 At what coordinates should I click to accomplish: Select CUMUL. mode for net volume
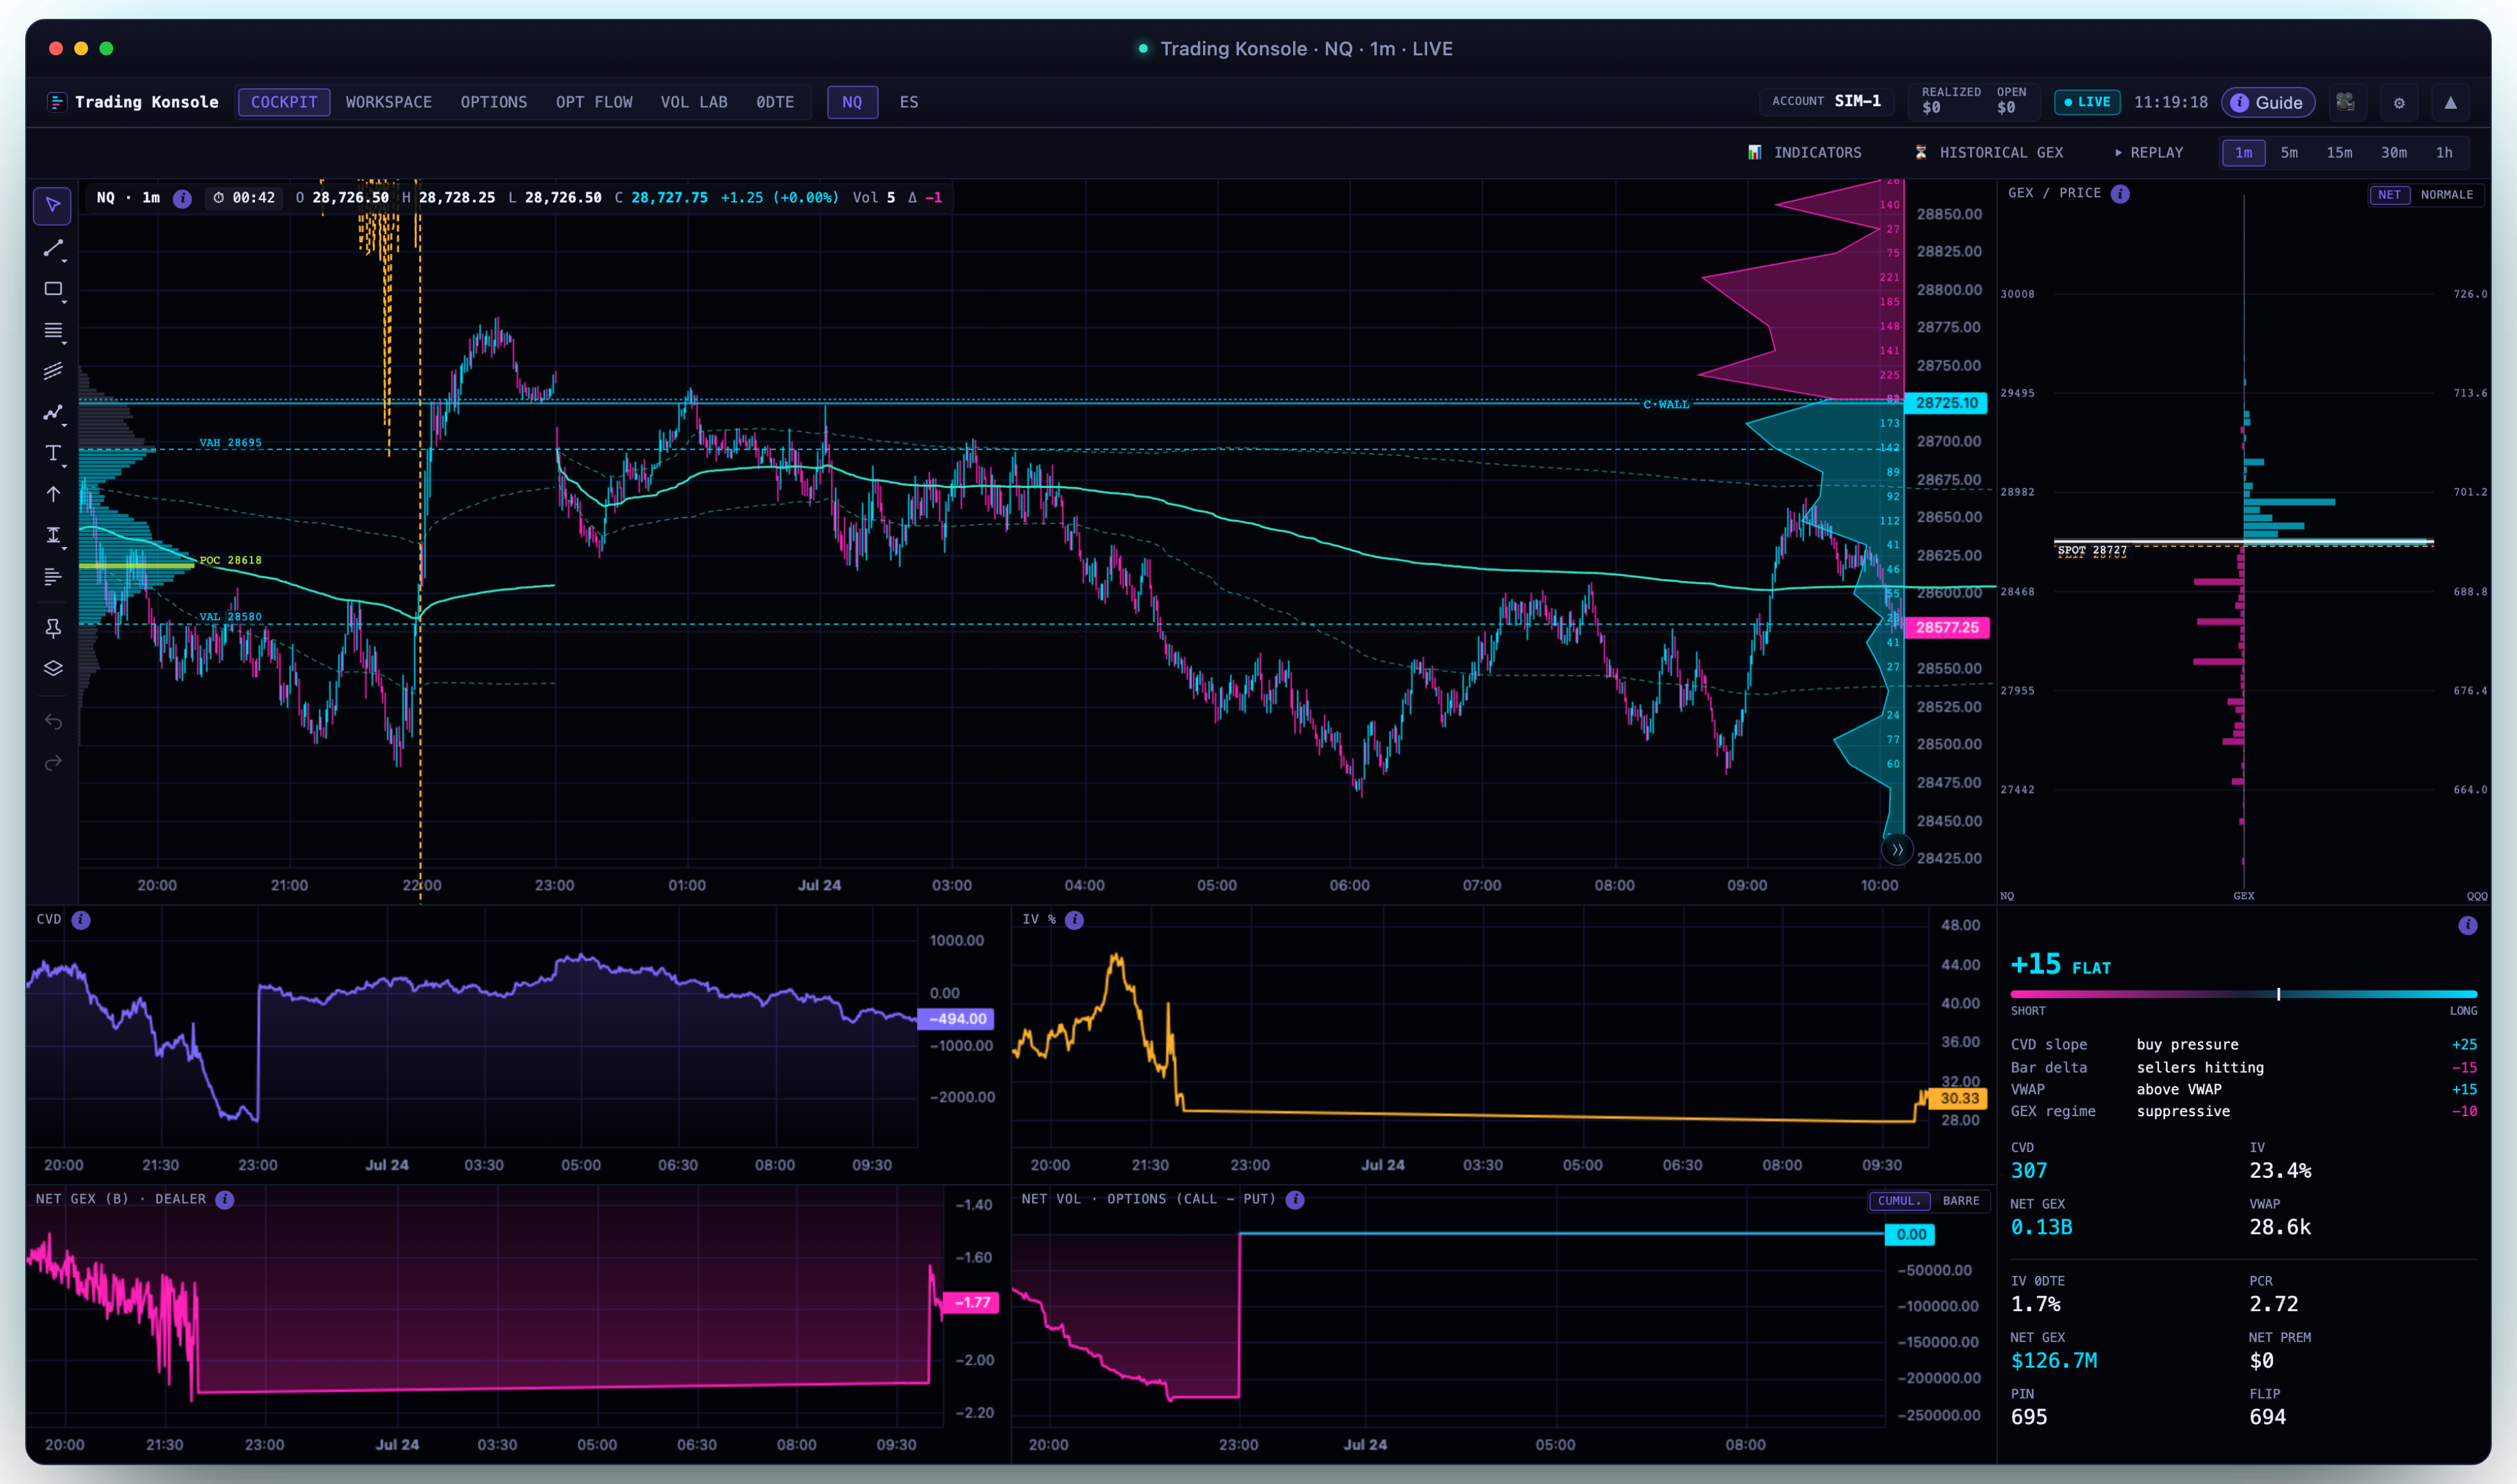coord(1898,1200)
